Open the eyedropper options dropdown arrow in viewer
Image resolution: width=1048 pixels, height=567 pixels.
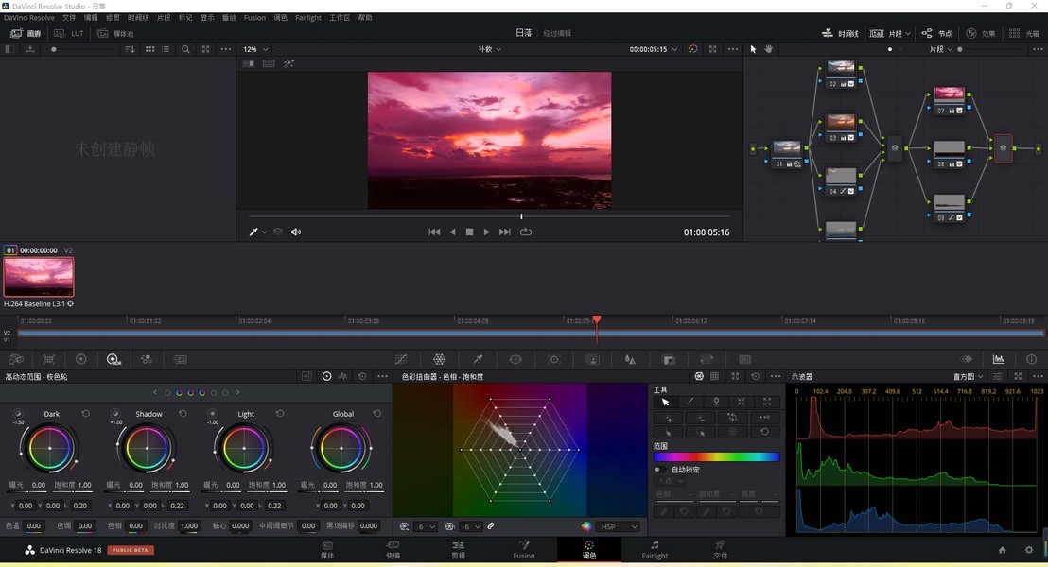(265, 232)
